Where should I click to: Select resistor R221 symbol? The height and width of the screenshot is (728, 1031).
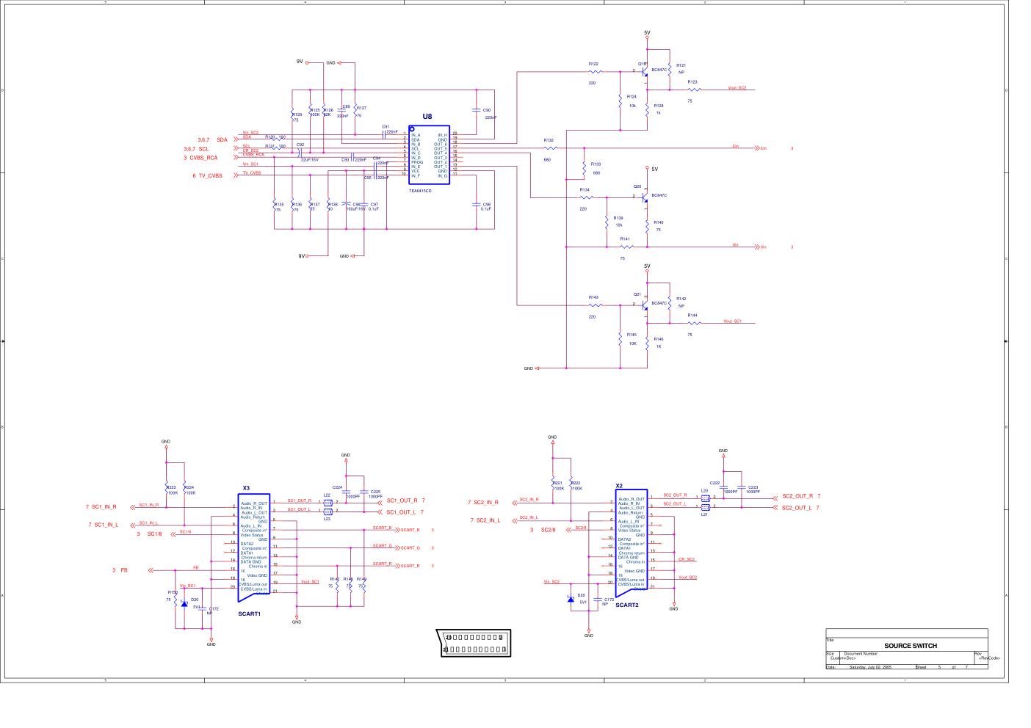pos(553,483)
